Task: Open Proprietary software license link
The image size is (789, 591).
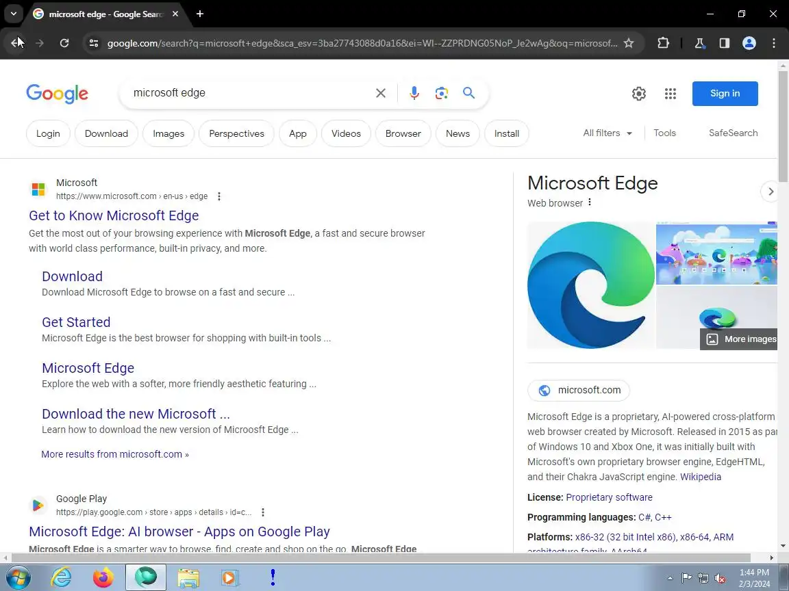Action: click(609, 497)
